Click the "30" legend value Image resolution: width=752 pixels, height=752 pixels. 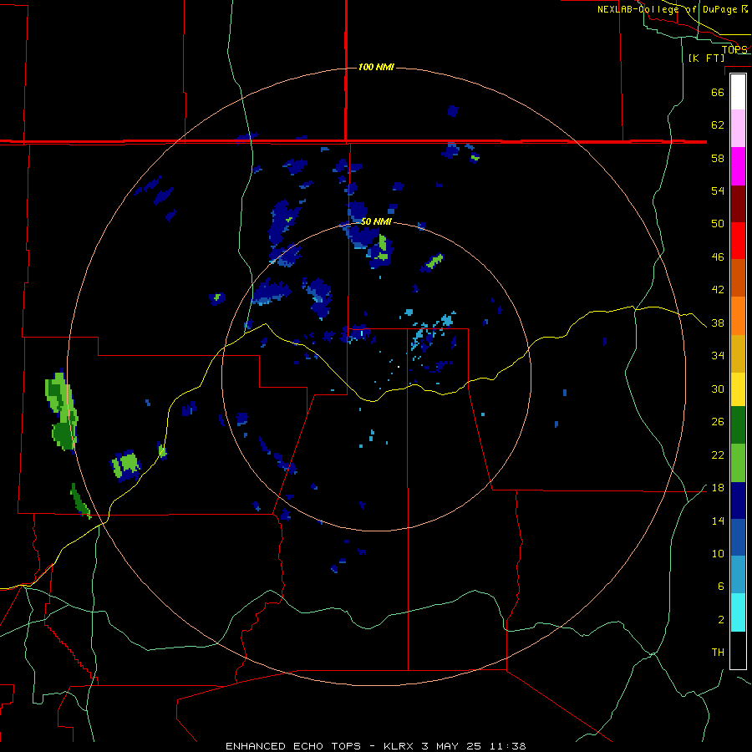[x=718, y=389]
